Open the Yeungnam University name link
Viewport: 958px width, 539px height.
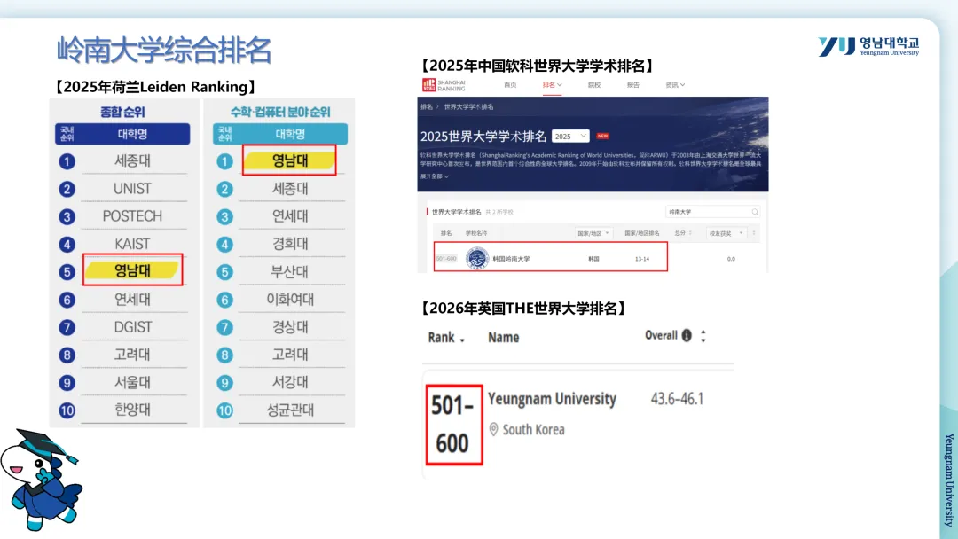(552, 399)
